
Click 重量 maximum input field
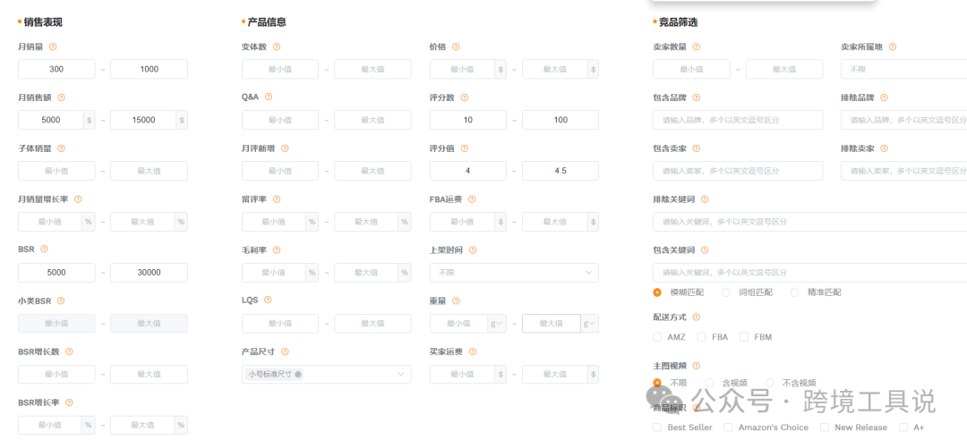(552, 324)
